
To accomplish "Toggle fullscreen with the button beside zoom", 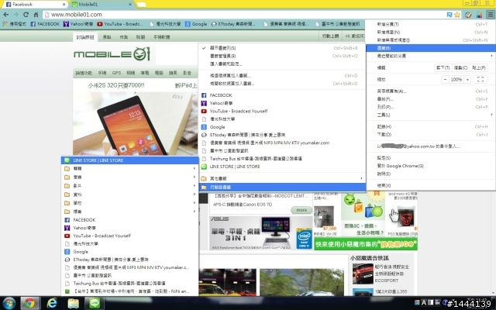I will pos(480,79).
